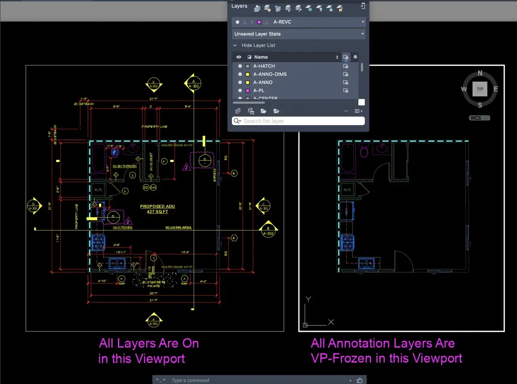Toggle VP Freeze for A-ANNO layer
Image resolution: width=517 pixels, height=384 pixels.
[x=346, y=82]
